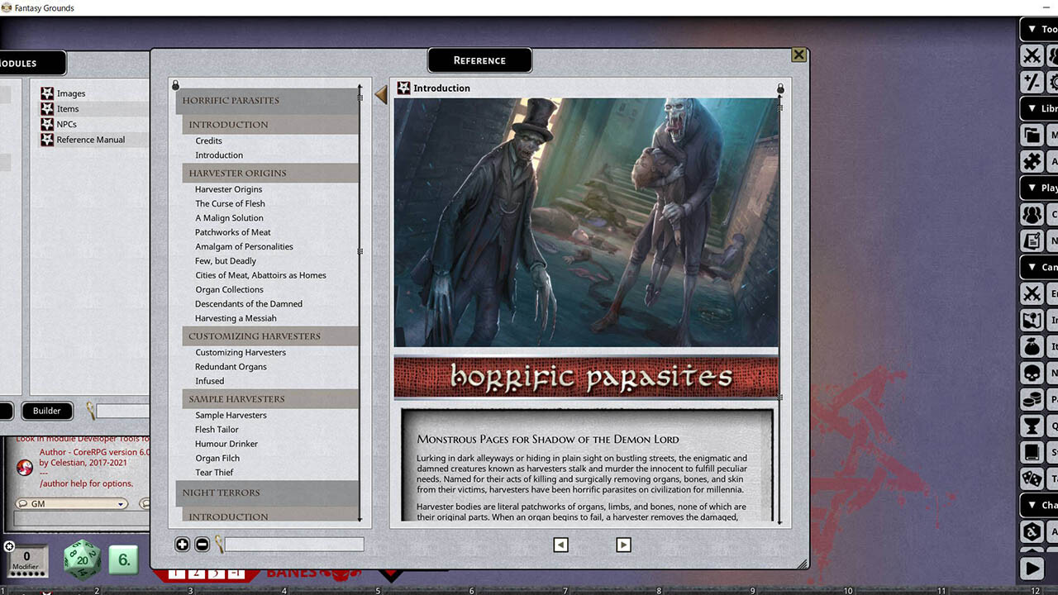Click the Builder button
The image size is (1058, 595).
[x=46, y=411]
